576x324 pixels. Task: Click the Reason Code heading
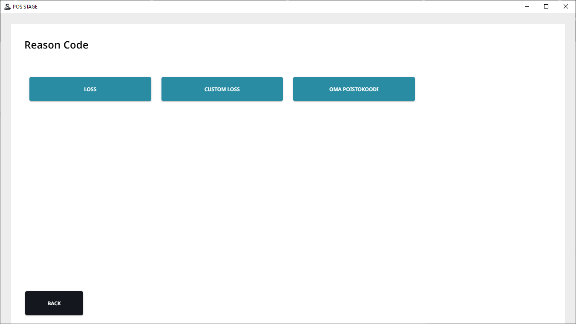tap(56, 45)
